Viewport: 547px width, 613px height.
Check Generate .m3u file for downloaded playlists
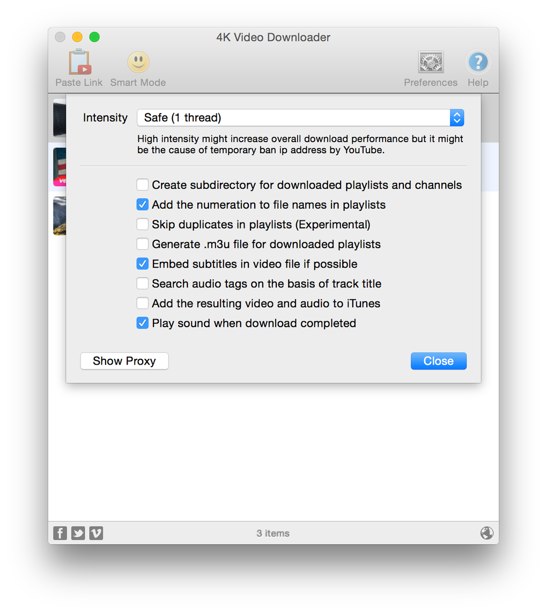tap(142, 244)
